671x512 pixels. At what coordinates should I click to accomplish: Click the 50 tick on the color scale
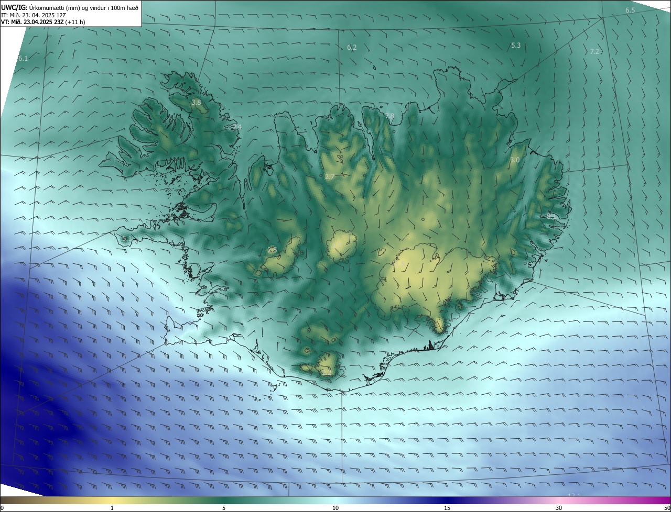pyautogui.click(x=667, y=508)
